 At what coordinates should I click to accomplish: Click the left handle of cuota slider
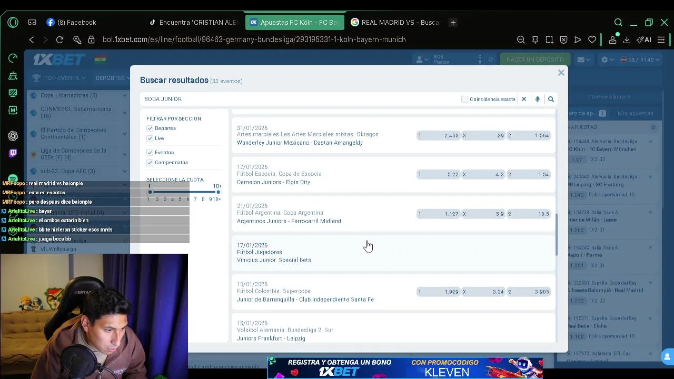pyautogui.click(x=150, y=192)
